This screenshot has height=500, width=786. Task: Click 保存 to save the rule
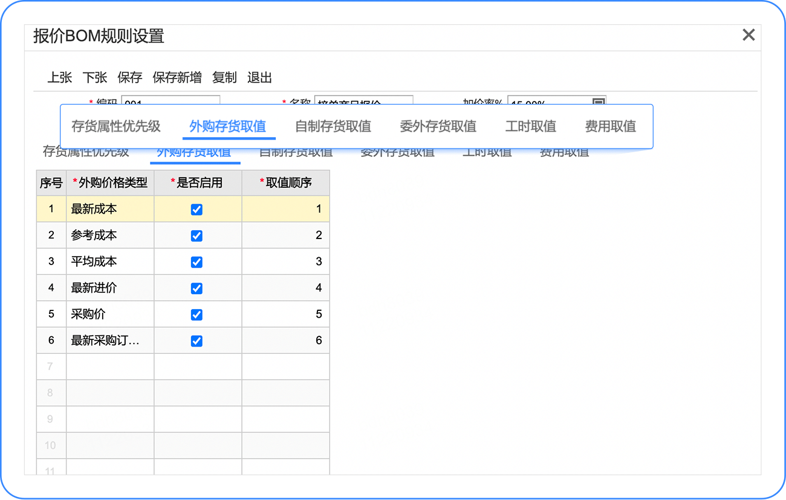[130, 77]
